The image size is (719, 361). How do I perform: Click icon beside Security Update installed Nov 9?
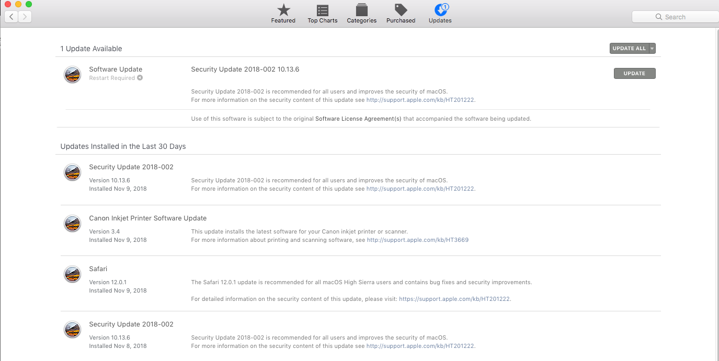click(x=72, y=172)
